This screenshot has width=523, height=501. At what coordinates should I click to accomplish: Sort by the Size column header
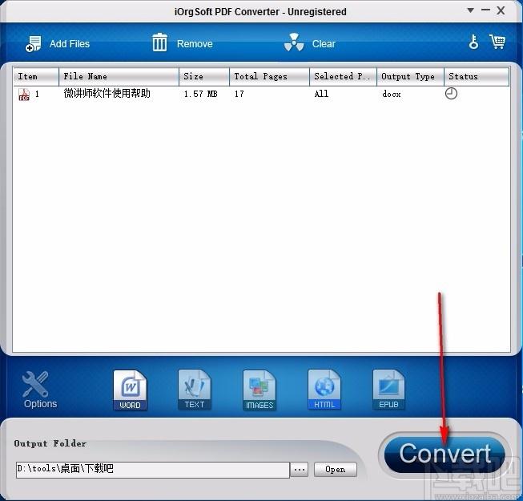pyautogui.click(x=204, y=76)
